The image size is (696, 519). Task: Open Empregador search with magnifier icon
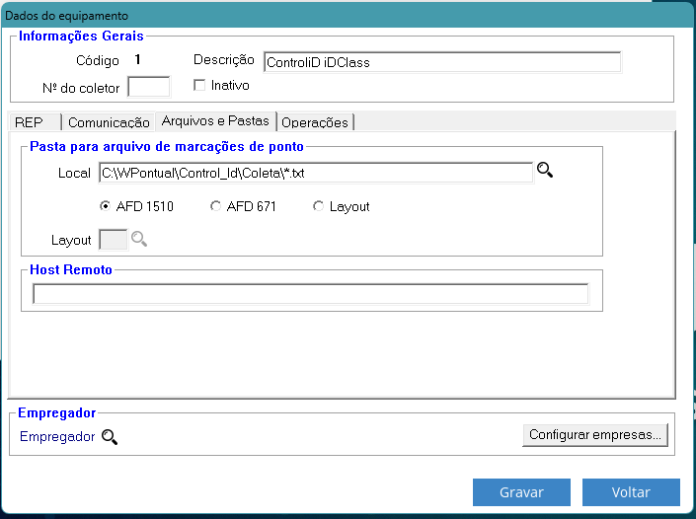(x=110, y=436)
